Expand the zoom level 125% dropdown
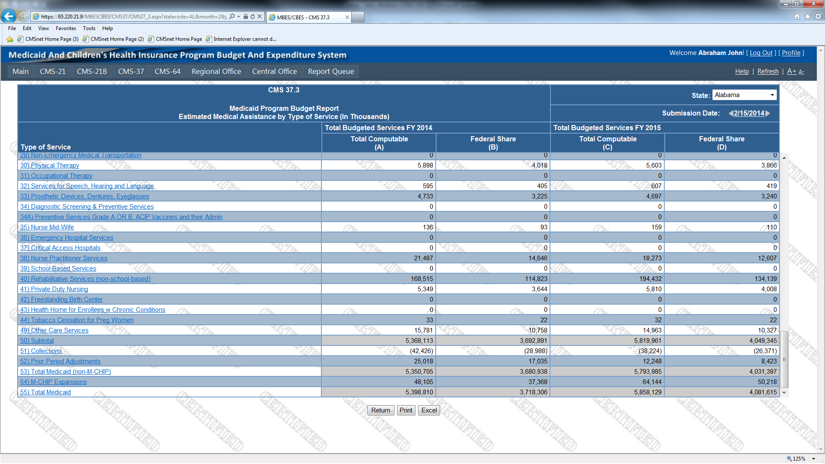Image resolution: width=825 pixels, height=464 pixels. pos(813,459)
